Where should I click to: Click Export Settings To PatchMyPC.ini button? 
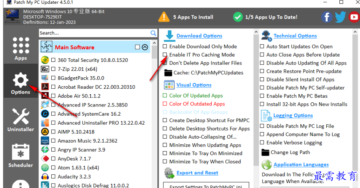pos(206,186)
